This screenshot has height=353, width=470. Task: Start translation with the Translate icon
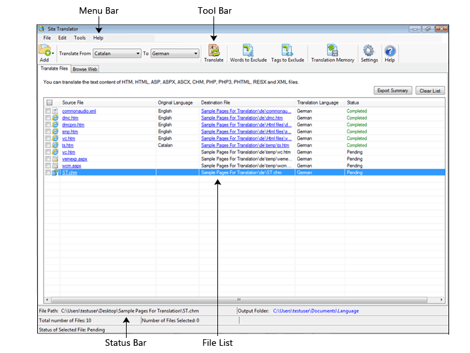click(213, 50)
